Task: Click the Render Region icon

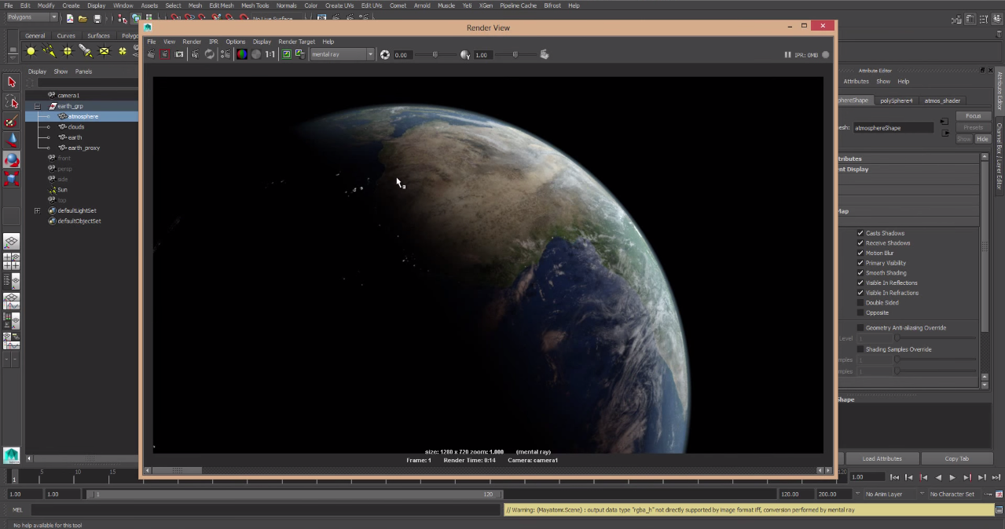Action: (165, 54)
